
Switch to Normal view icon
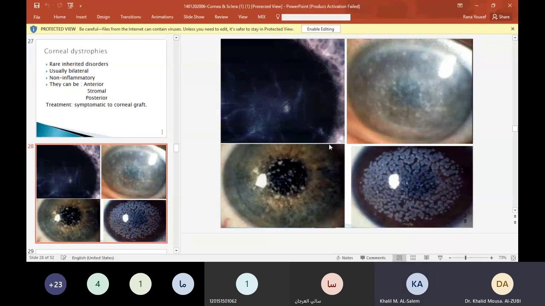click(399, 258)
